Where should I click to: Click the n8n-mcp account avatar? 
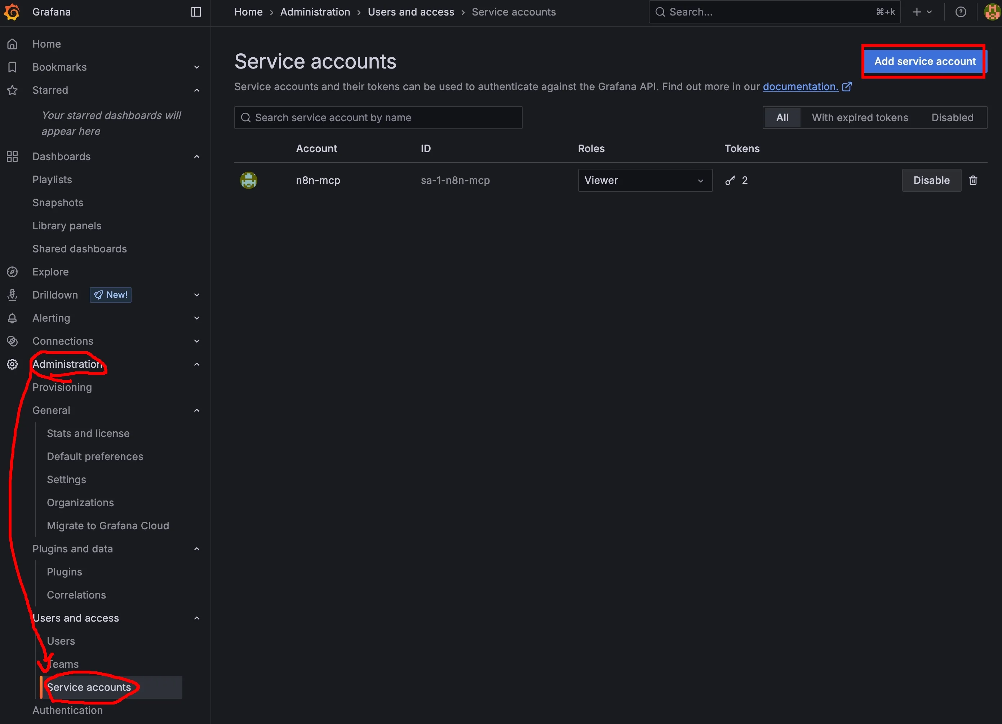tap(248, 180)
